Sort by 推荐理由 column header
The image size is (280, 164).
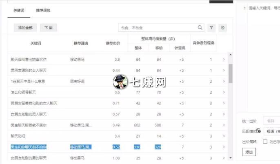click(81, 43)
